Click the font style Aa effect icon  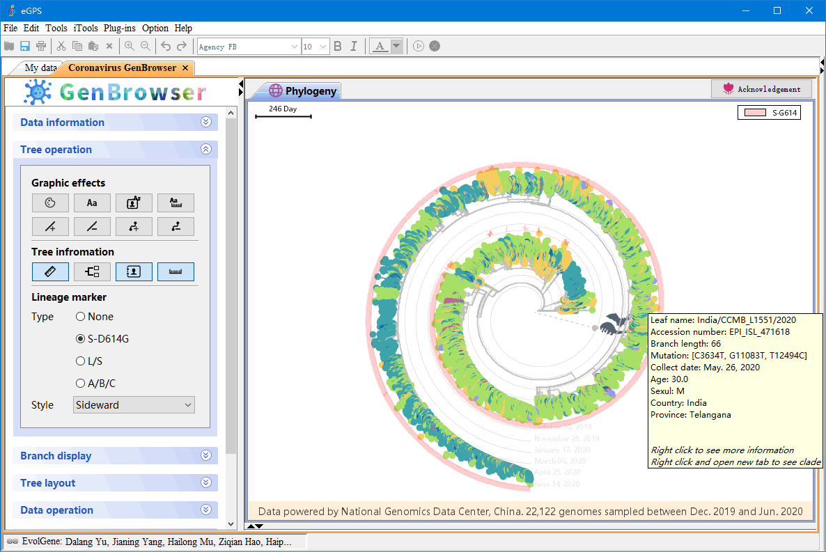tap(92, 203)
